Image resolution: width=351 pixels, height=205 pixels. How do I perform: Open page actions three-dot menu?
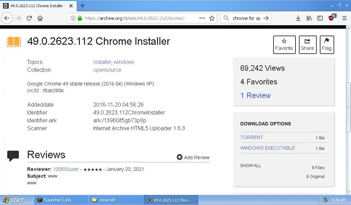pyautogui.click(x=202, y=18)
